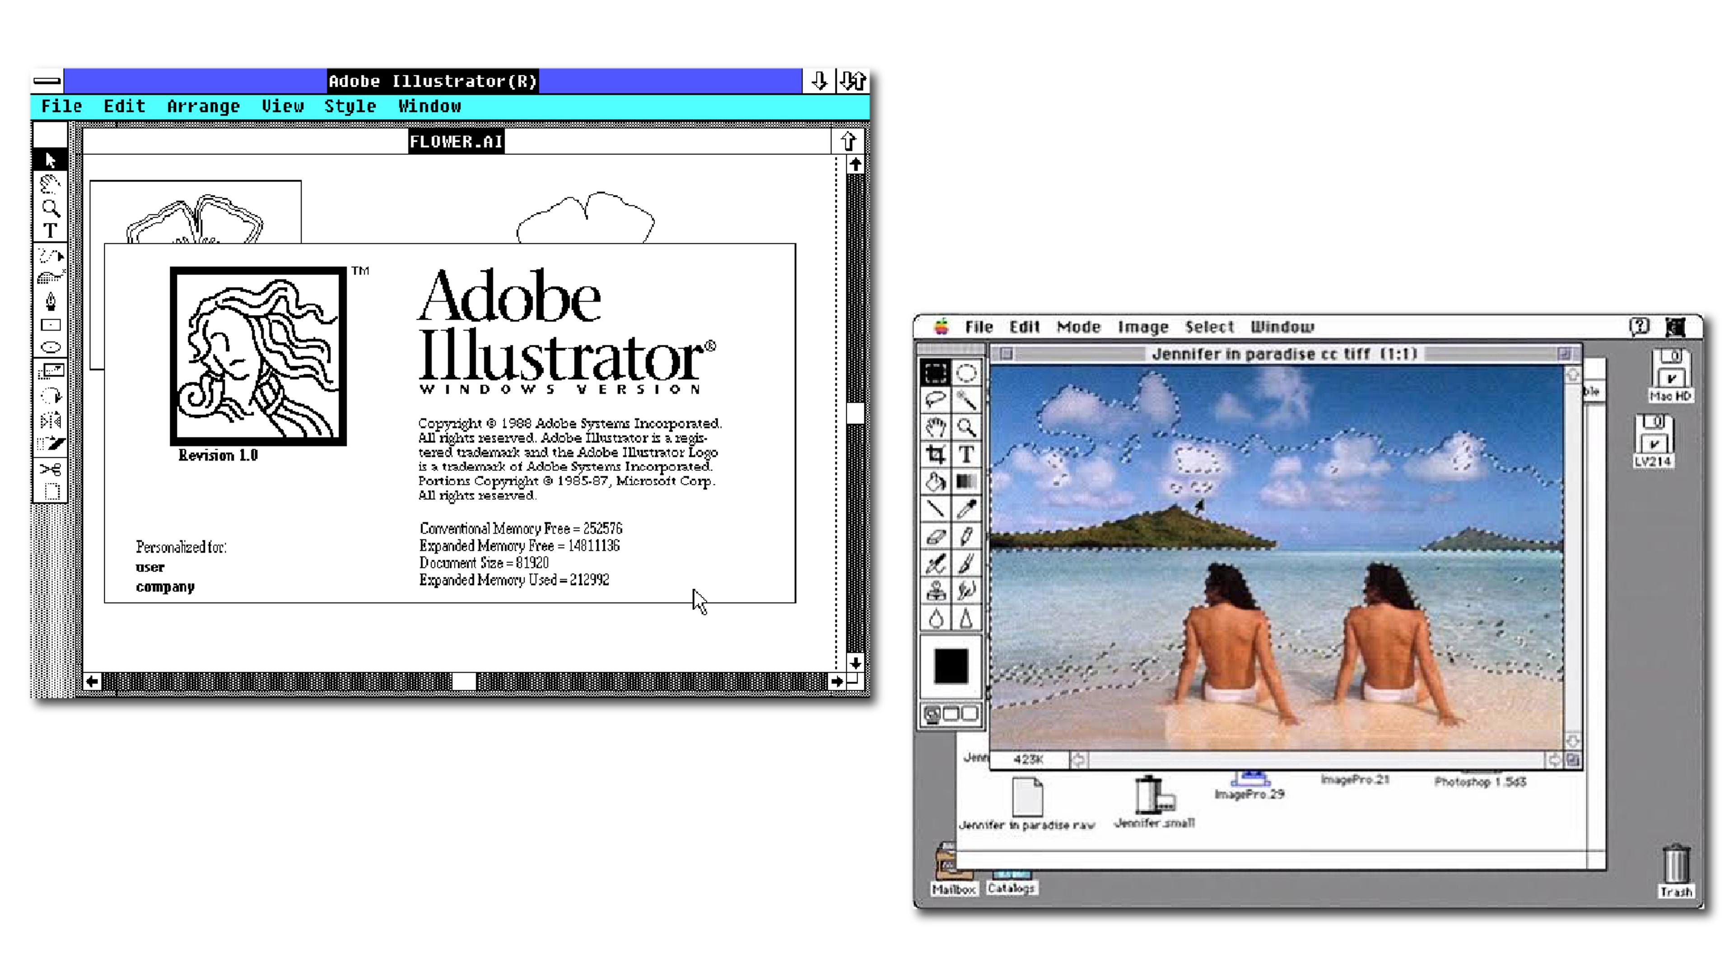Select the Type tool in Illustrator toolbox
1734x976 pixels.
click(x=51, y=230)
